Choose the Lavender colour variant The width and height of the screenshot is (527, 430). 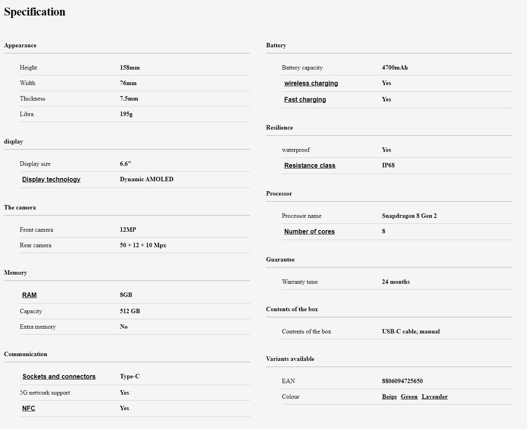tap(434, 397)
